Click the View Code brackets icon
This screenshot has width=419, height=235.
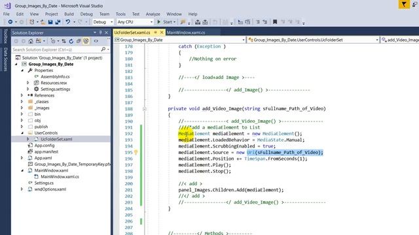[96, 41]
